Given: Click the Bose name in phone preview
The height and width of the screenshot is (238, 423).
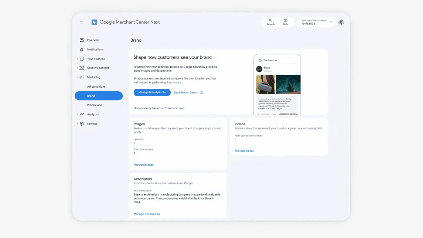Looking at the screenshot, I should tap(267, 68).
